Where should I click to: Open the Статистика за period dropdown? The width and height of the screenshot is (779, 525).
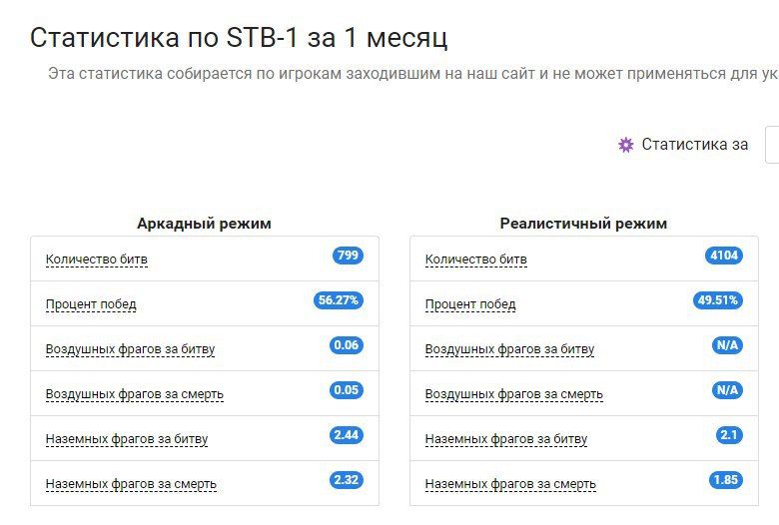tap(772, 145)
